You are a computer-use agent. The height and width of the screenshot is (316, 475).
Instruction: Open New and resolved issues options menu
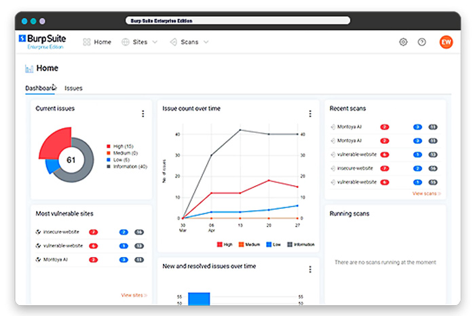click(x=310, y=269)
